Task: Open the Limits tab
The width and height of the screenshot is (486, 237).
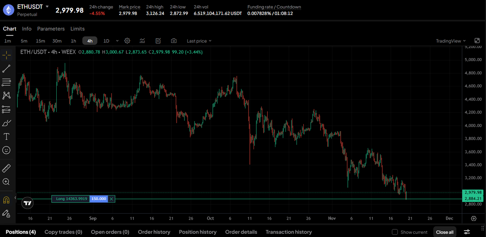Action: point(77,29)
